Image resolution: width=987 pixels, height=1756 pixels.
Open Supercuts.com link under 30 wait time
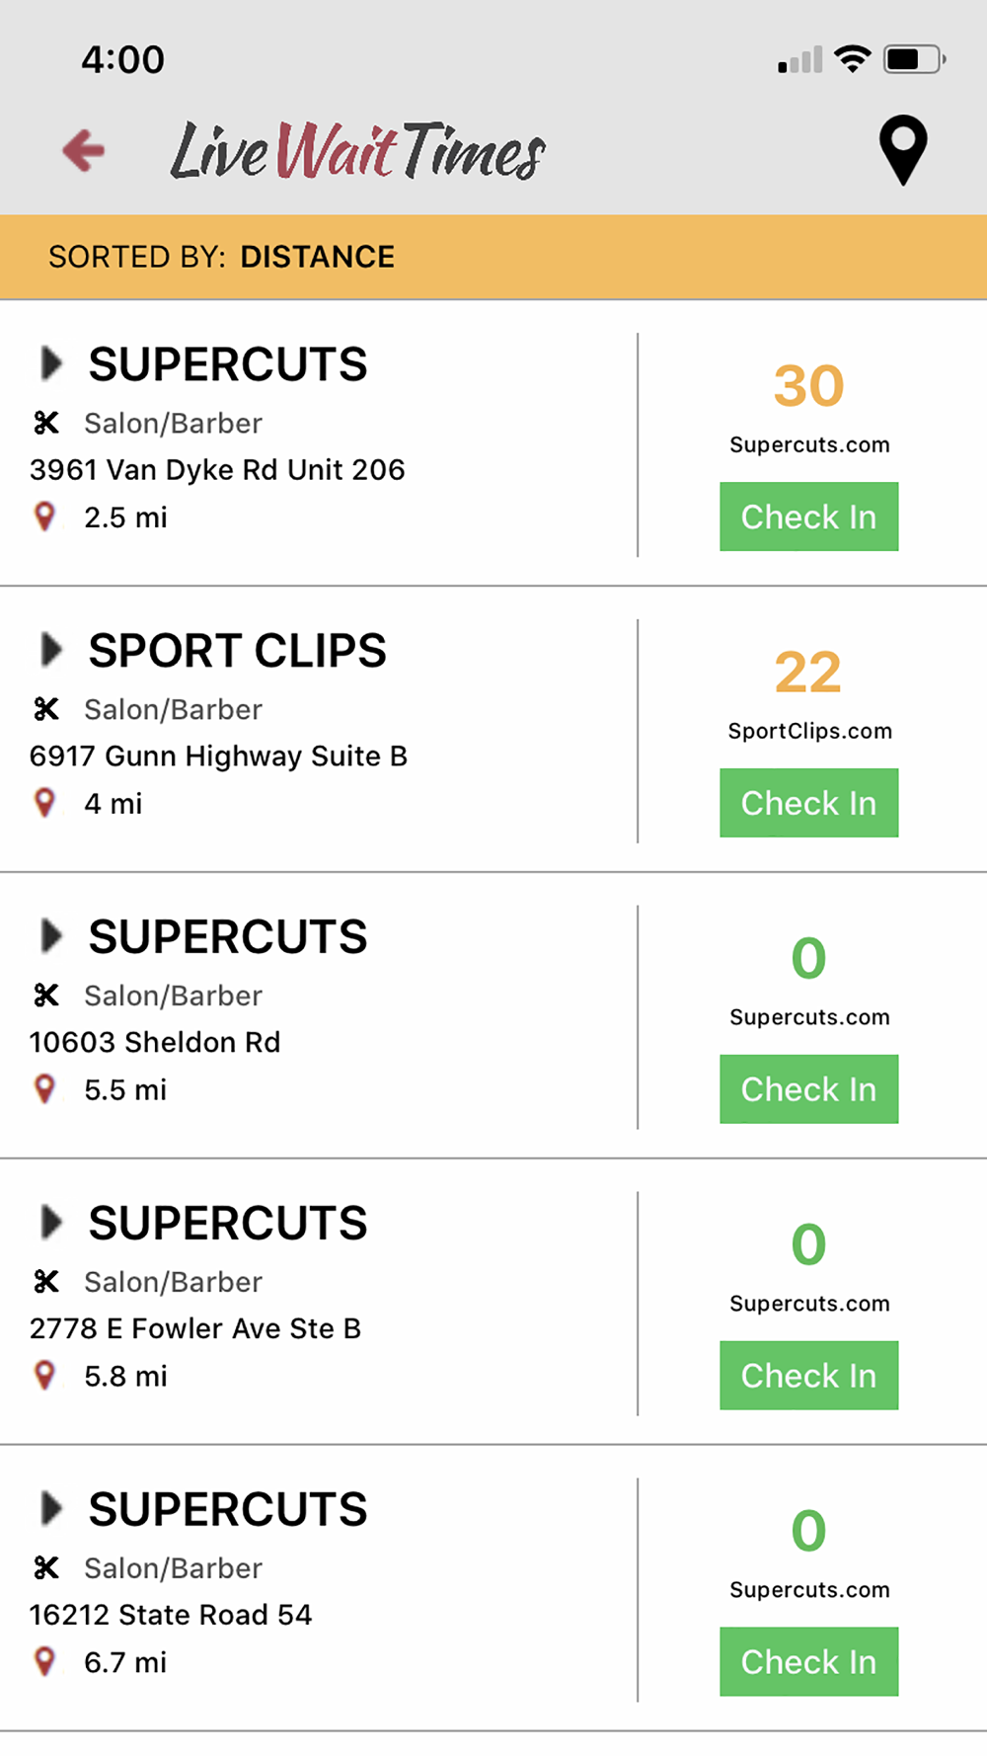(x=809, y=444)
